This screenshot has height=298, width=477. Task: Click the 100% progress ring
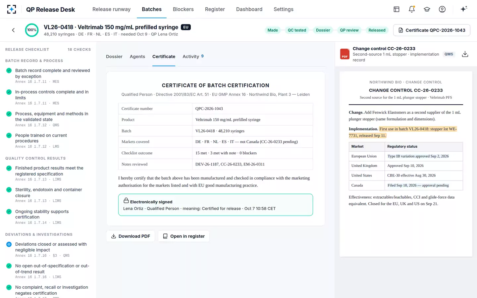click(32, 30)
